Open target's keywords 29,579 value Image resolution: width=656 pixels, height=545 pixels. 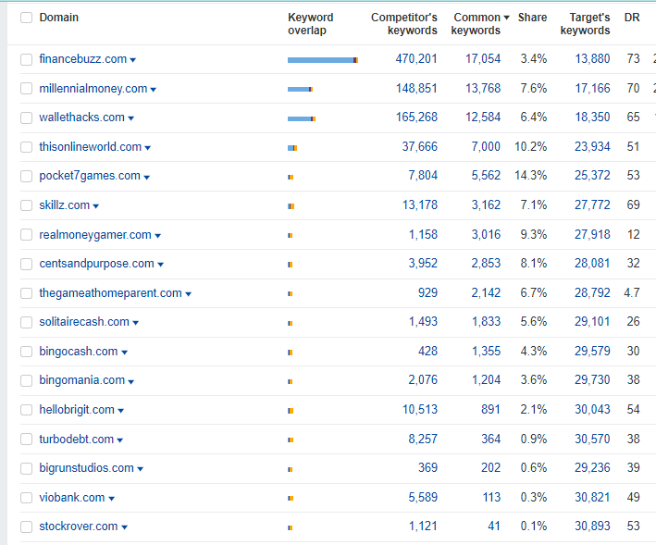pos(592,352)
